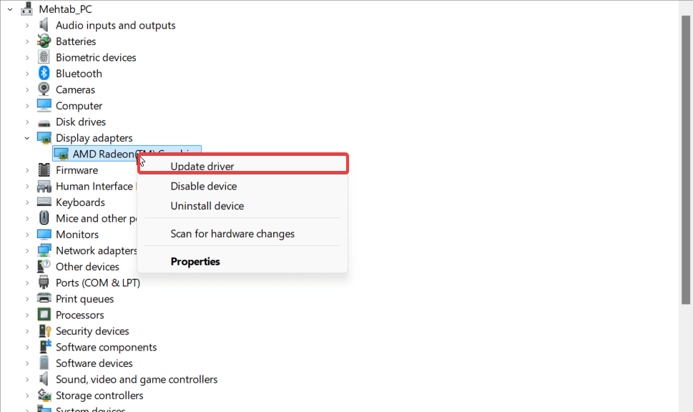The image size is (693, 412).
Task: Select the Security devices label
Action: 92,331
